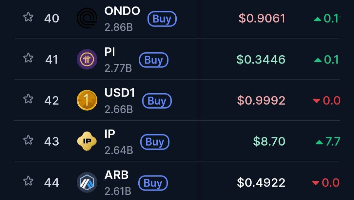Toggle the star beside rank 44 ARB
Screen dimensions: 354x200
[28, 181]
